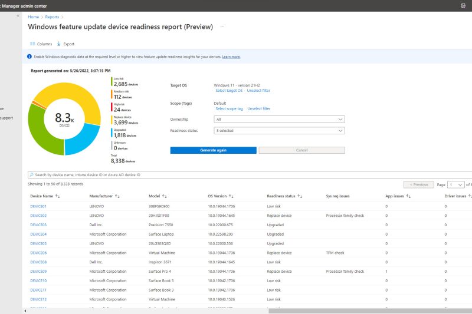The width and height of the screenshot is (472, 314).
Task: Sort by Device Name using the sort arrows
Action: click(58, 196)
